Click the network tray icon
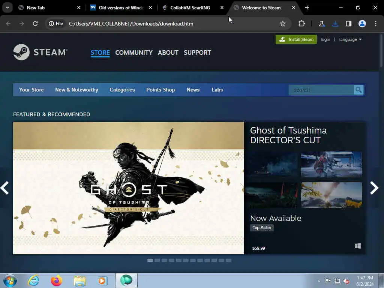The height and width of the screenshot is (288, 384). (x=337, y=281)
